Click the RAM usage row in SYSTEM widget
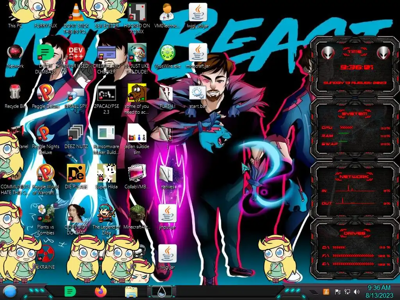Image resolution: width=400 pixels, height=300 pixels. pos(356,136)
